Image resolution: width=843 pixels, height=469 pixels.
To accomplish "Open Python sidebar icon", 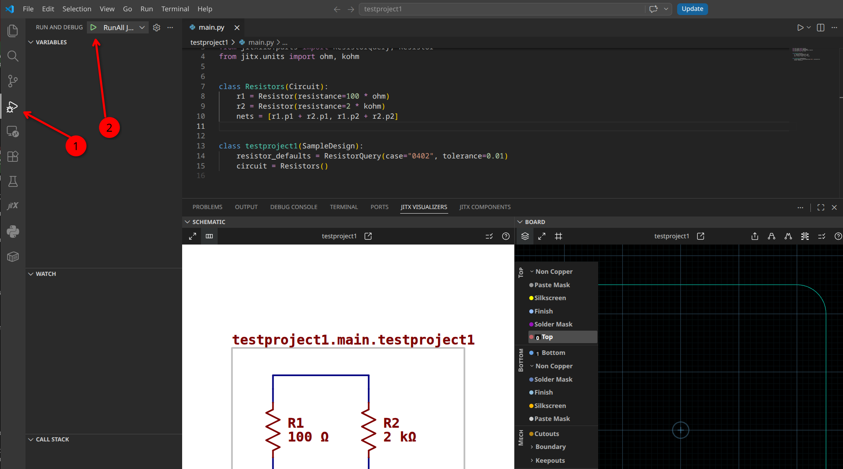I will (x=13, y=231).
